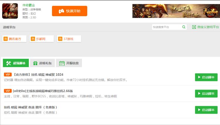Click hot badge icon on 乐都网
The image size is (220, 125).
pos(33,39)
